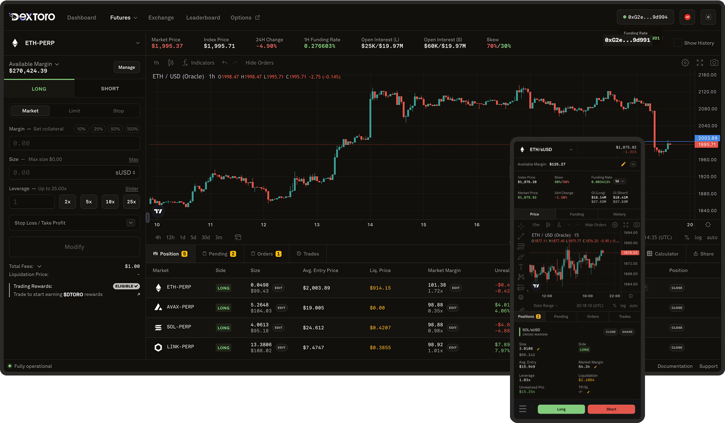
Task: Open Indicators in desktop chart toolbar
Action: 198,63
